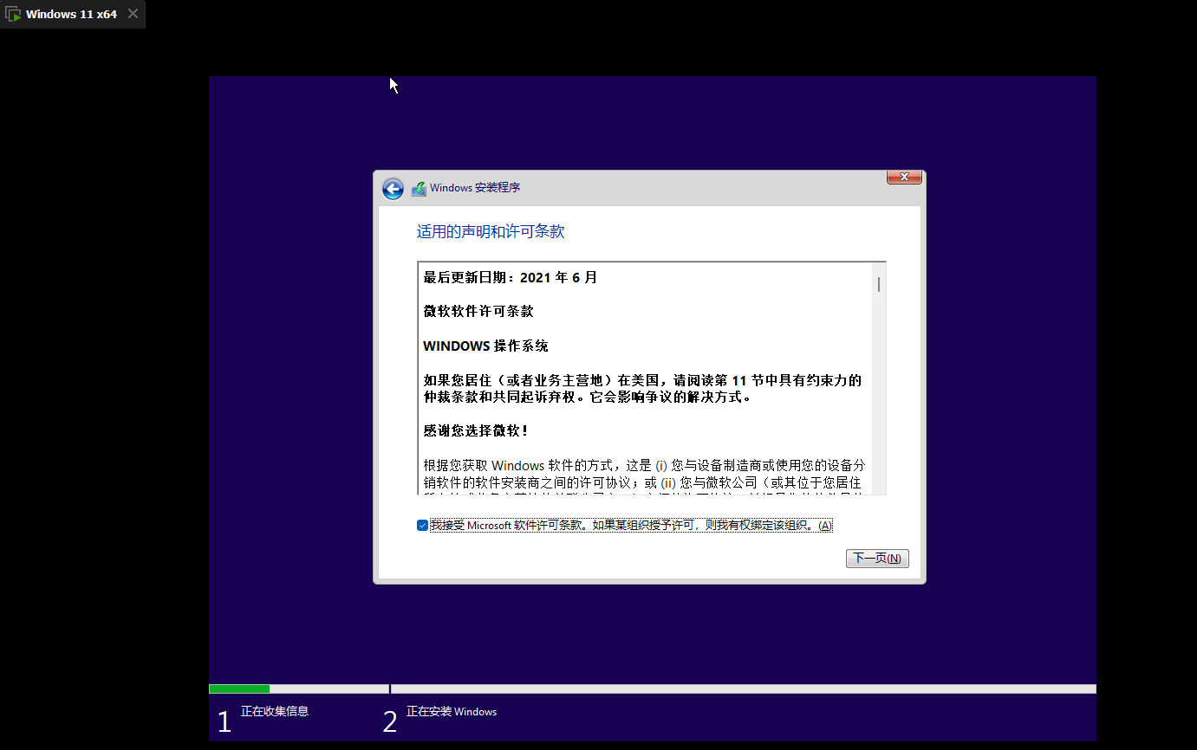
Task: Click the 下一页(N) button
Action: (877, 559)
